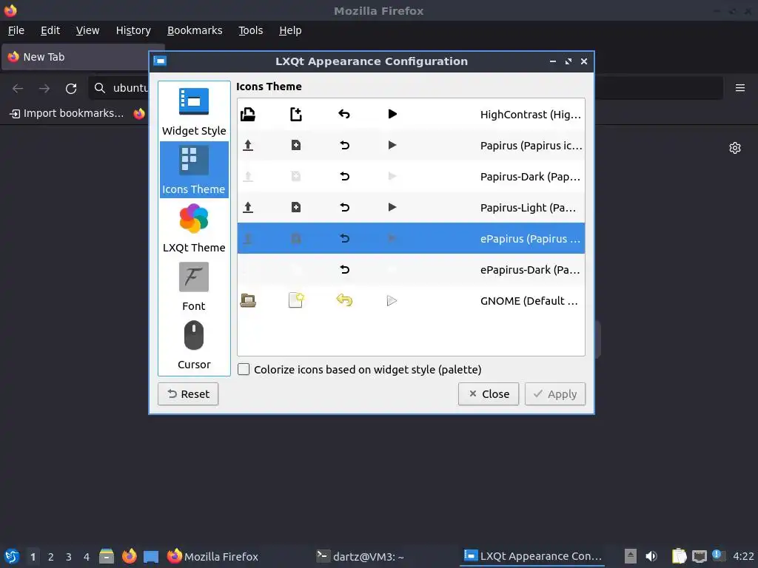
Task: Open the Cursor settings section
Action: (x=194, y=345)
